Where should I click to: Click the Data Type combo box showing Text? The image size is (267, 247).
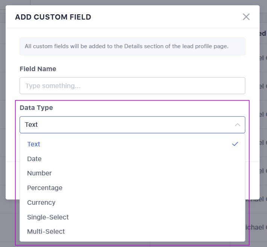coord(124,125)
